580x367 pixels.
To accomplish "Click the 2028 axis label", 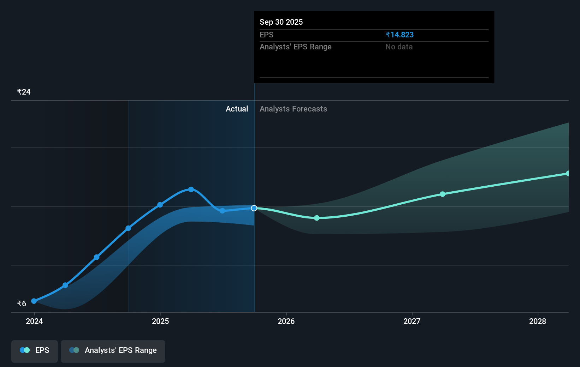I will click(538, 321).
